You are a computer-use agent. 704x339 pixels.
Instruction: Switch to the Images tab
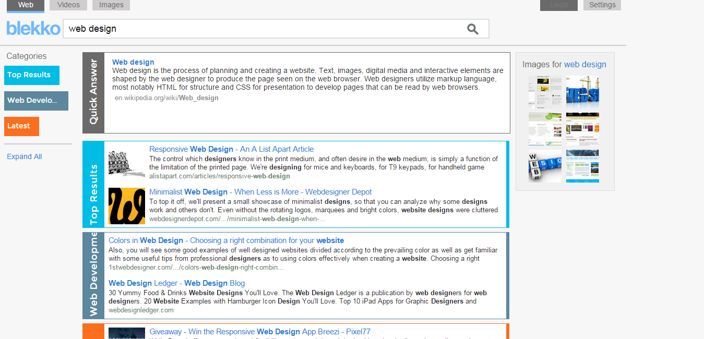[111, 5]
